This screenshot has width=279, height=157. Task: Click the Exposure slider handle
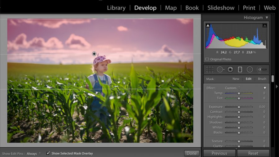point(239,107)
